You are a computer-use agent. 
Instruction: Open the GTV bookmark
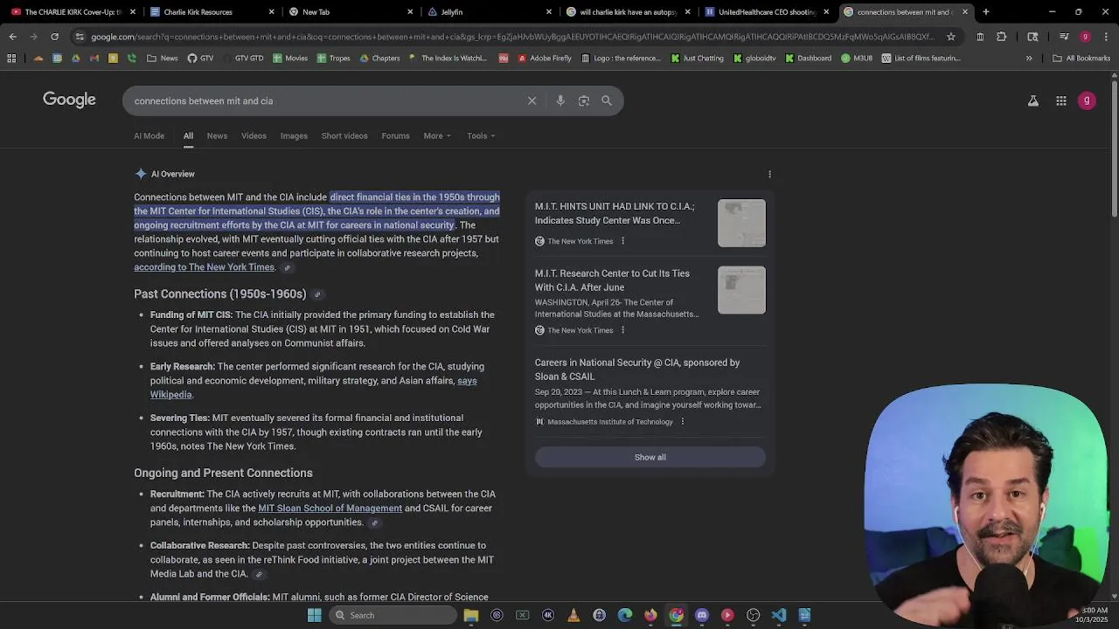(201, 59)
